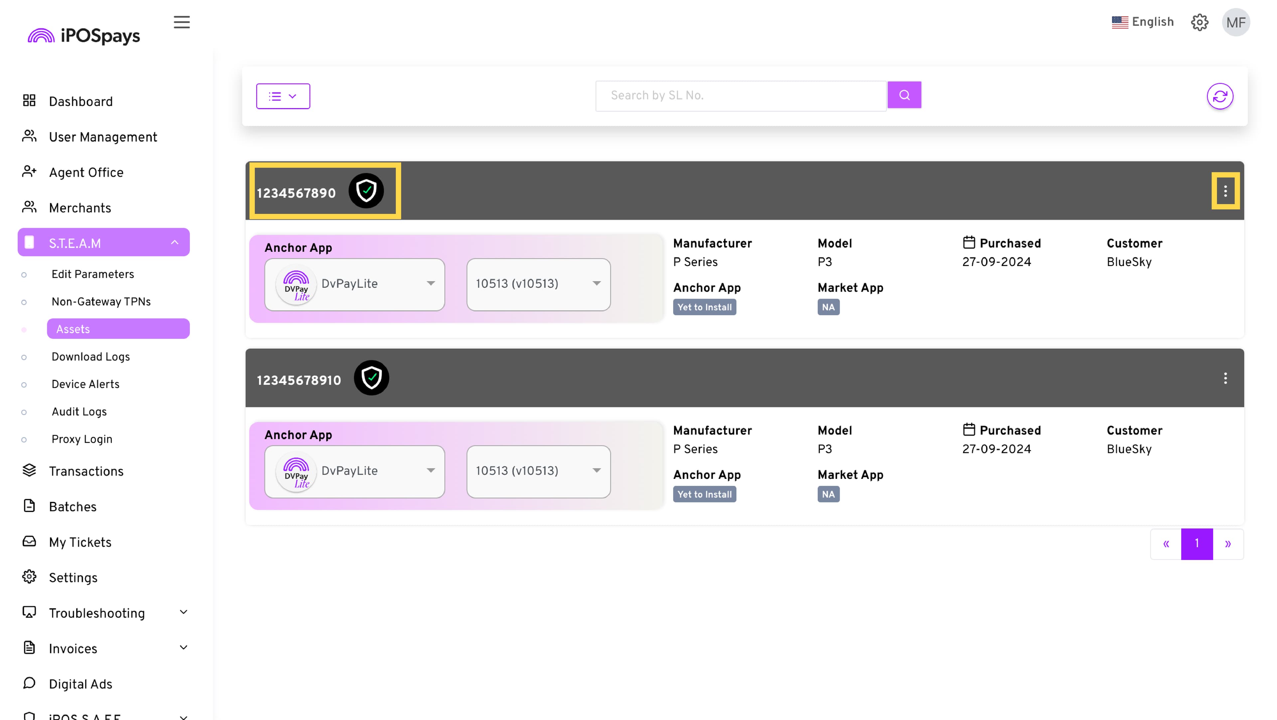Click BlueSky customer on first card

coord(1129,262)
